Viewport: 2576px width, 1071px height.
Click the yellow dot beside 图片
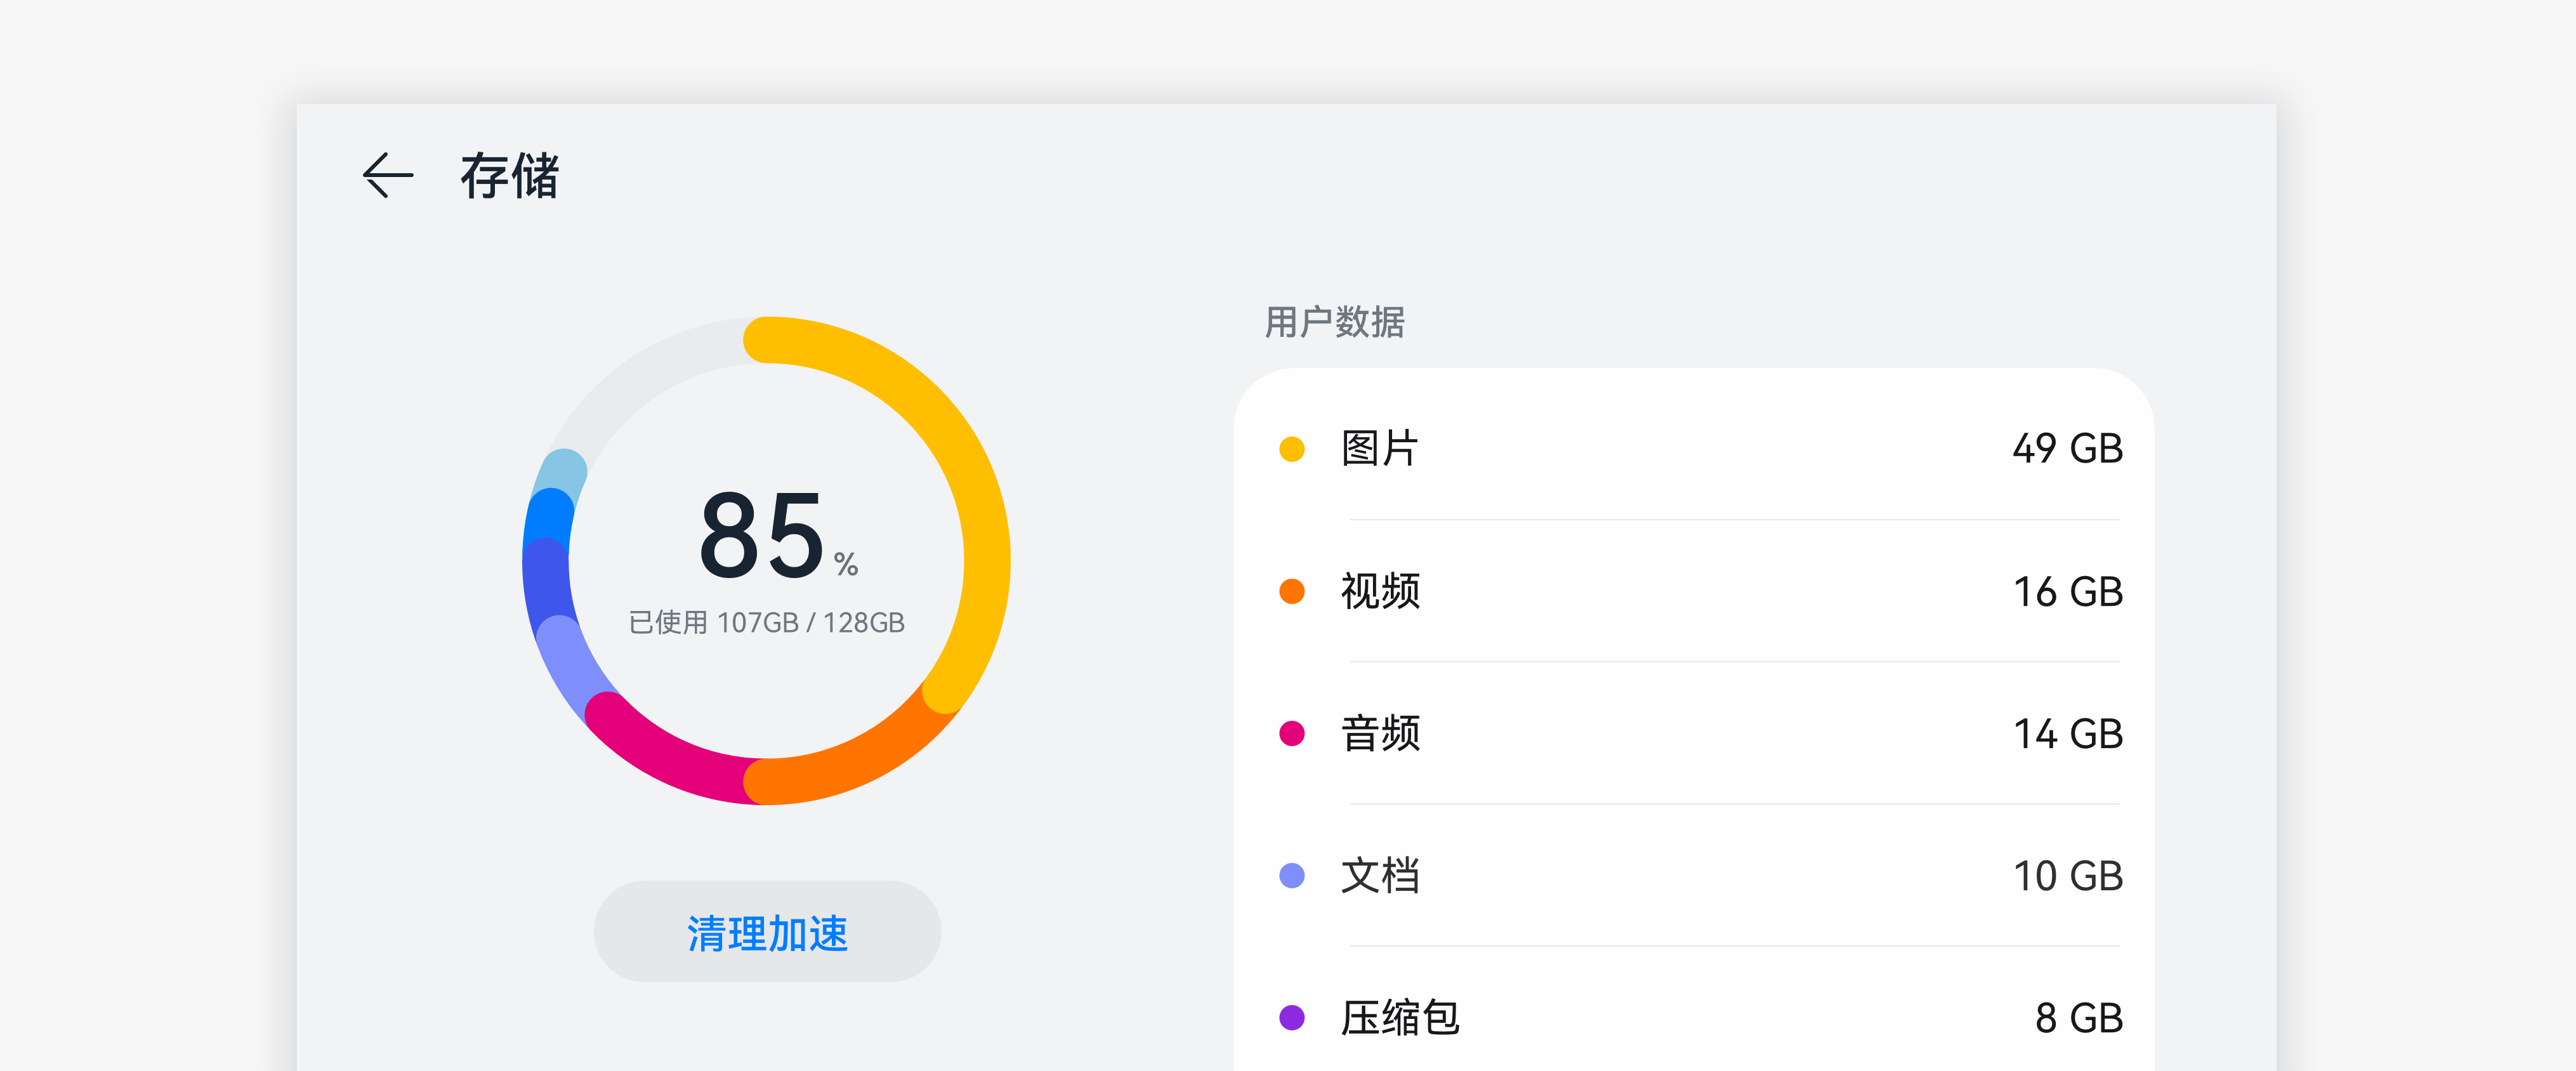coord(1291,449)
